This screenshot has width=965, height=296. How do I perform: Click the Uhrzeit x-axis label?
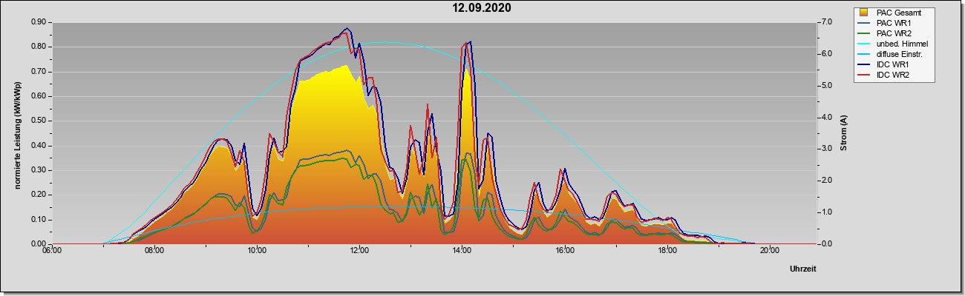tap(803, 269)
